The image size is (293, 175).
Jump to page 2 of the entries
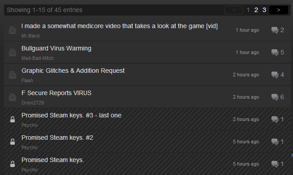[256, 10]
